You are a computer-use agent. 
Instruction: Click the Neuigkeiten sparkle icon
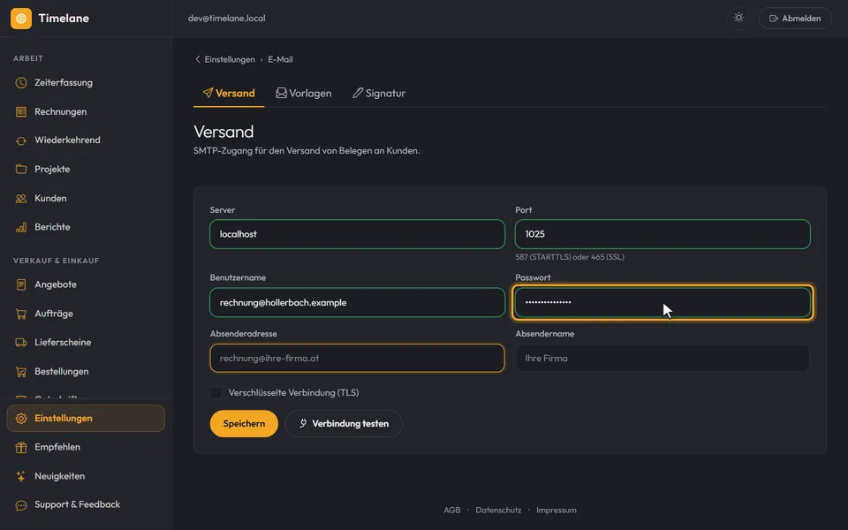(x=21, y=476)
